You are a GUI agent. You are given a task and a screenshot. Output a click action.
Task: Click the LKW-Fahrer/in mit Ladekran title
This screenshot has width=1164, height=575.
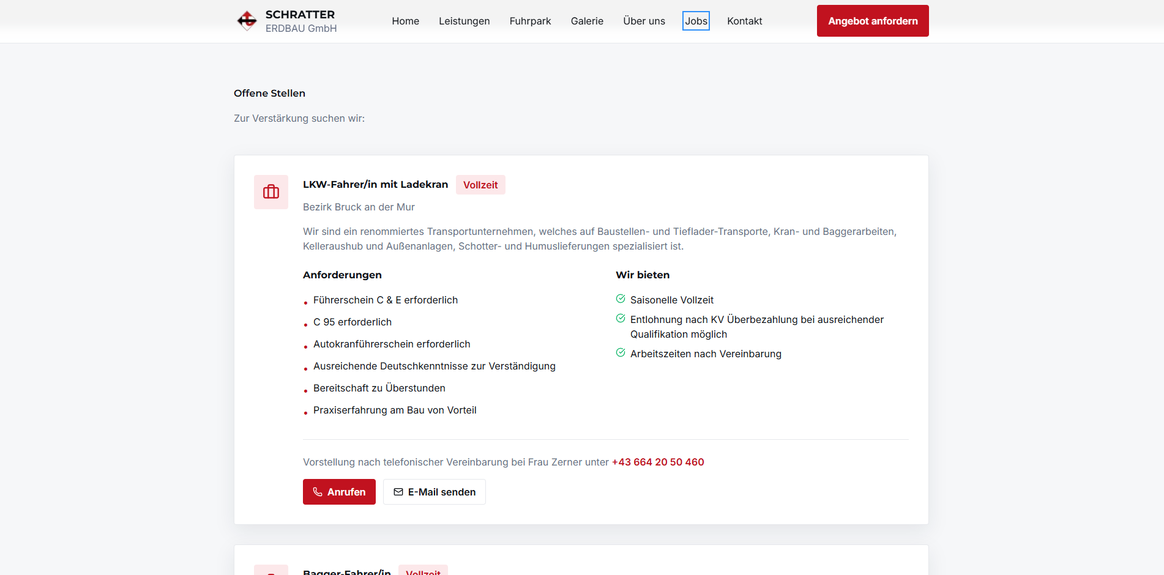tap(375, 184)
